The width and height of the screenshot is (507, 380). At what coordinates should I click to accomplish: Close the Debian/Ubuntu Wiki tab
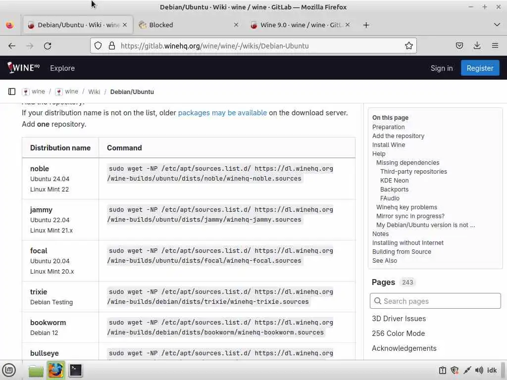click(125, 25)
